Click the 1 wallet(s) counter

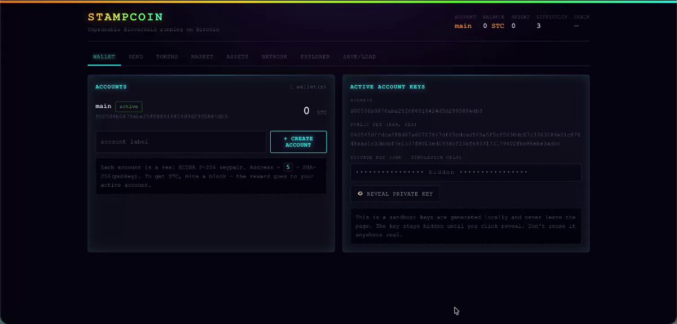(308, 87)
